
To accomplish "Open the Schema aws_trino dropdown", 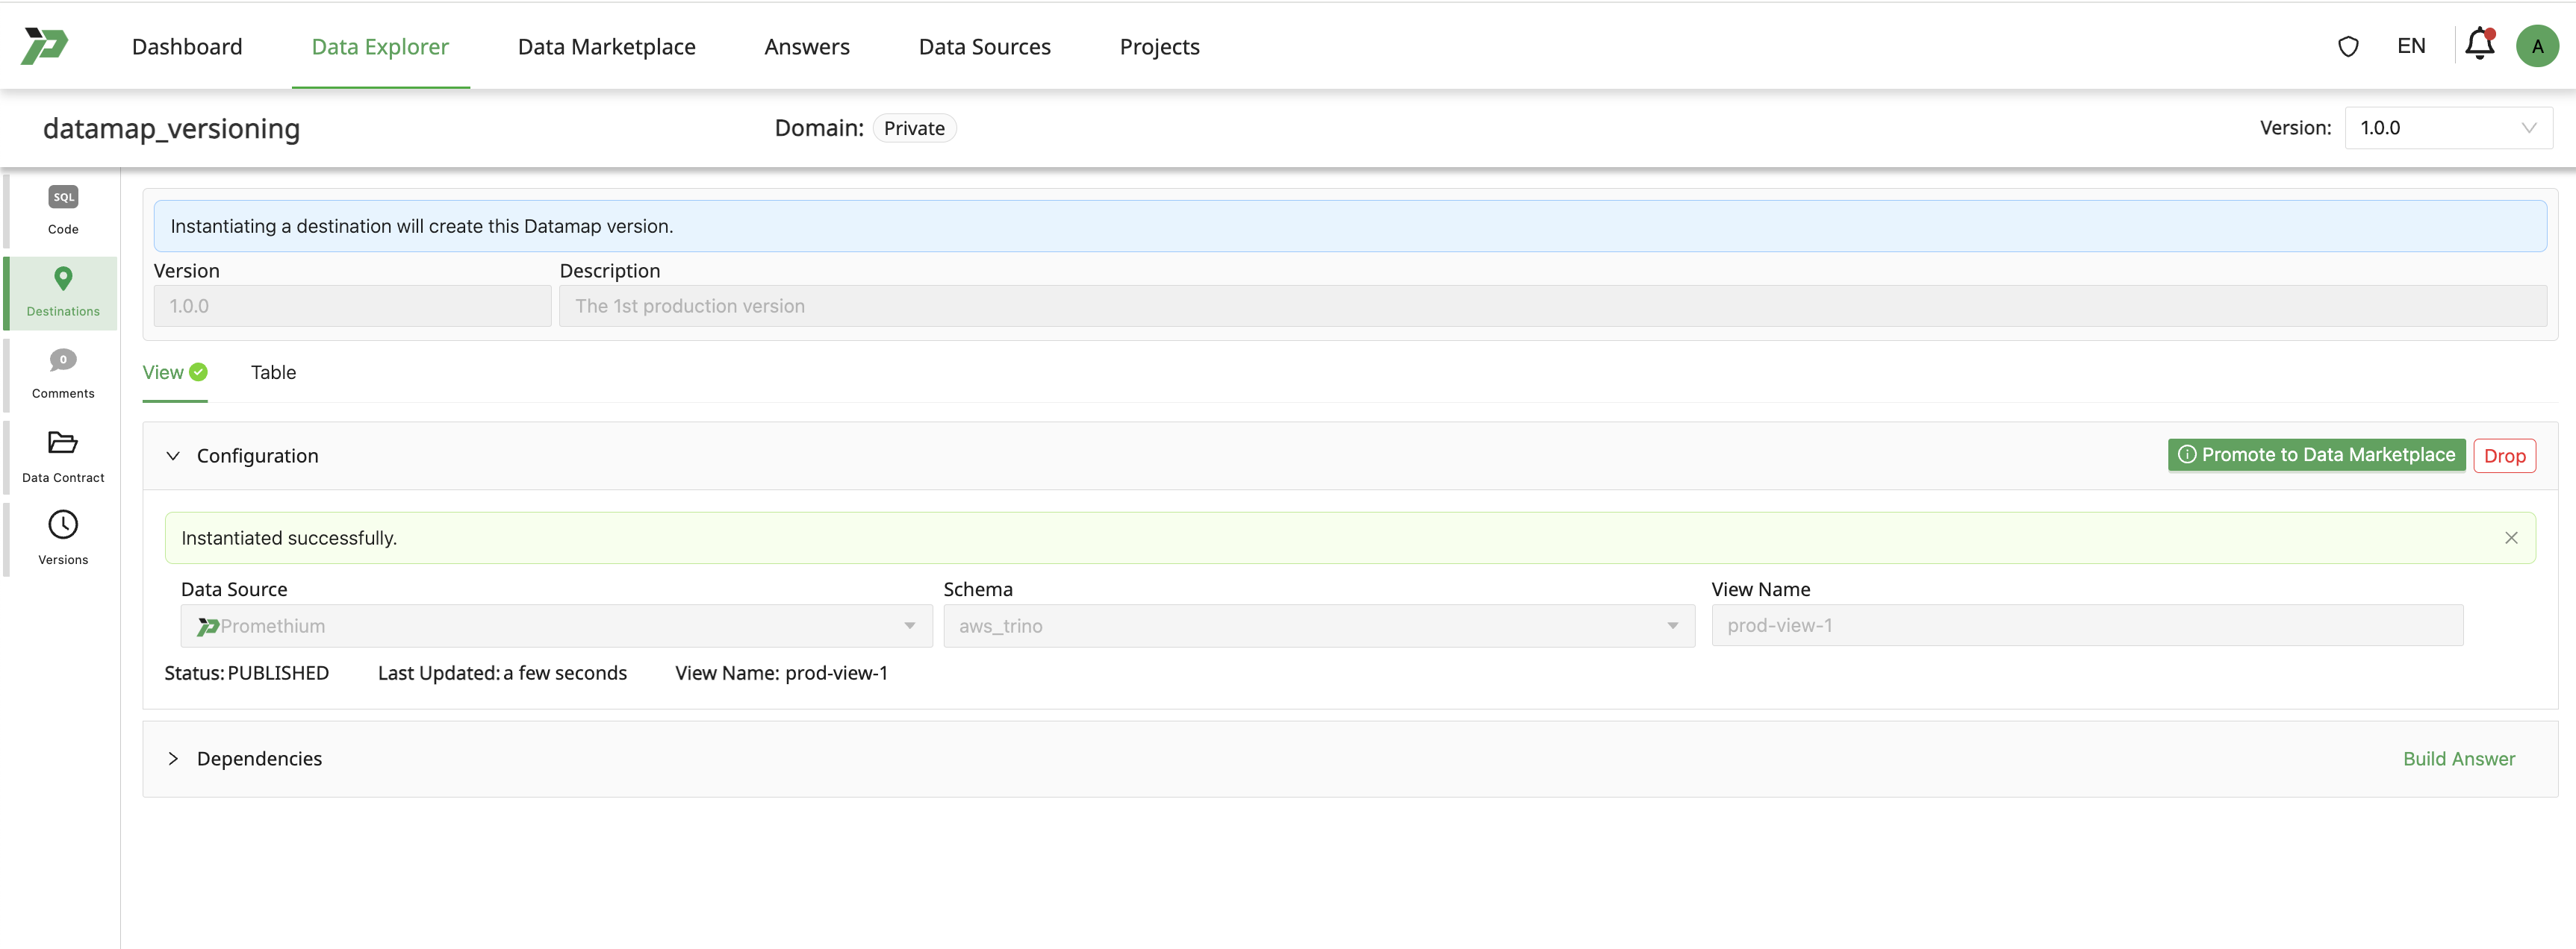I will tap(1318, 627).
